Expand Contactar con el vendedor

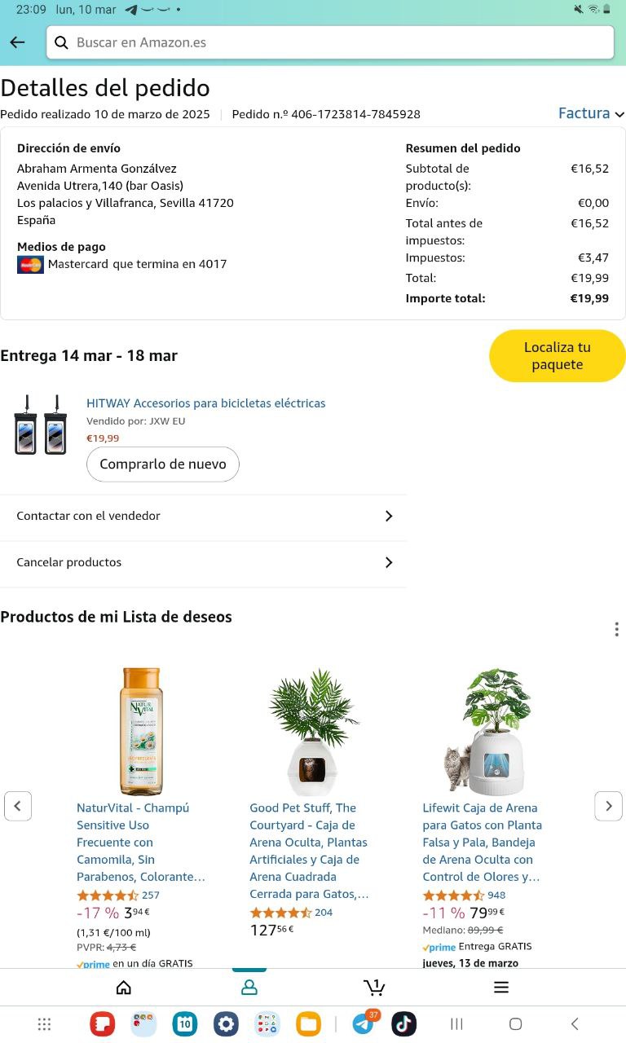tap(203, 516)
